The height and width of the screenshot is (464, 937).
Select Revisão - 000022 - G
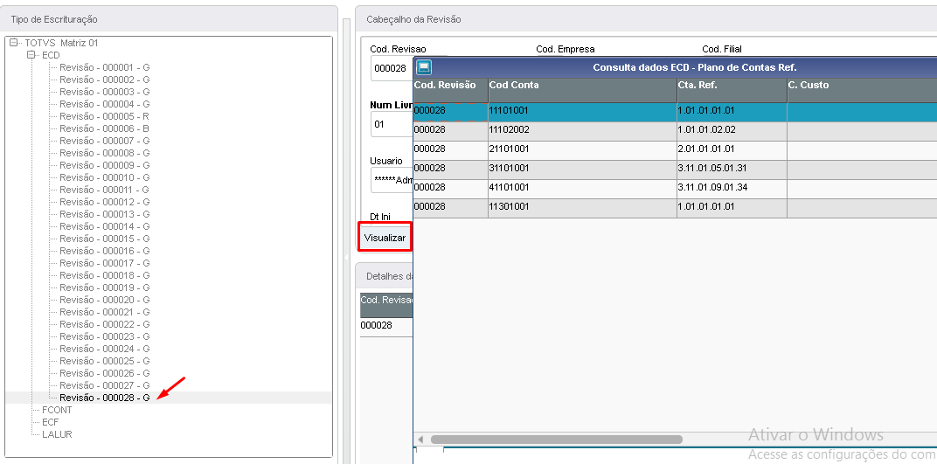pyautogui.click(x=105, y=324)
